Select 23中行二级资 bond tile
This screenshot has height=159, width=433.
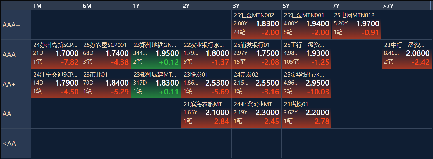[406, 54]
